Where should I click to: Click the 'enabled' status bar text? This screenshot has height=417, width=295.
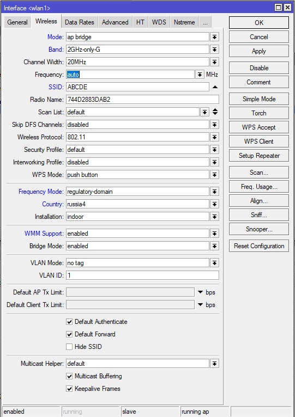pyautogui.click(x=14, y=412)
